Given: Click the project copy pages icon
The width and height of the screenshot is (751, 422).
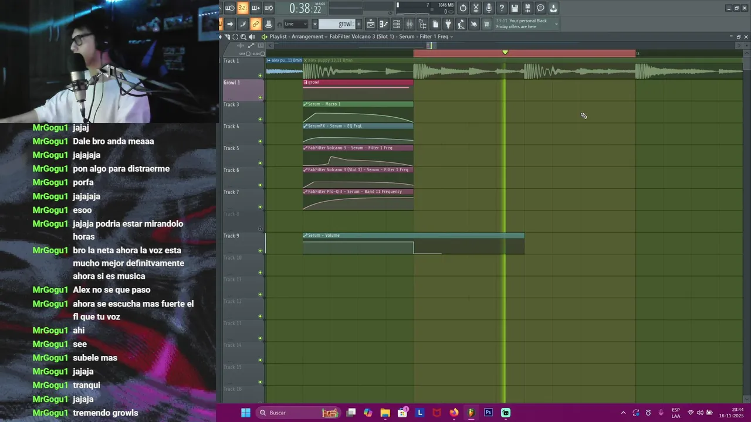Looking at the screenshot, I should [435, 24].
